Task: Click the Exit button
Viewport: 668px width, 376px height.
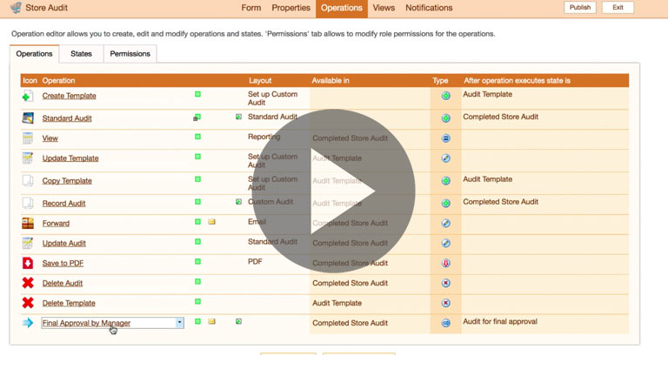Action: (x=618, y=8)
